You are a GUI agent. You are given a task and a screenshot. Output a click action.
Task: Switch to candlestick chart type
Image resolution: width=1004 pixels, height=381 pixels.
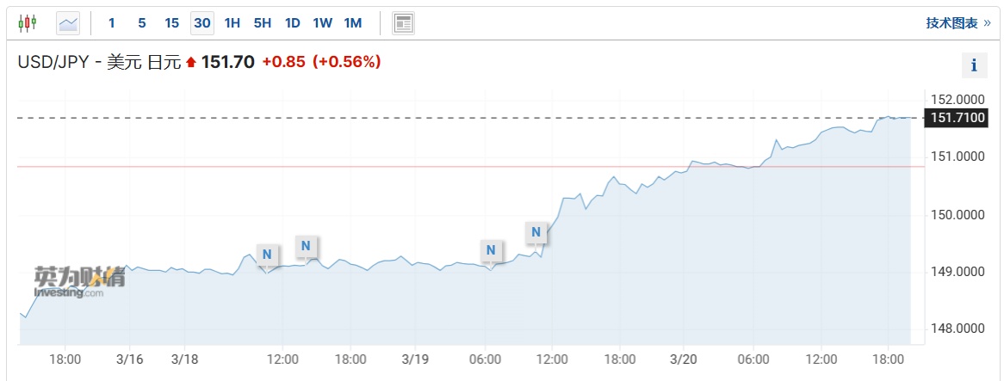(28, 23)
